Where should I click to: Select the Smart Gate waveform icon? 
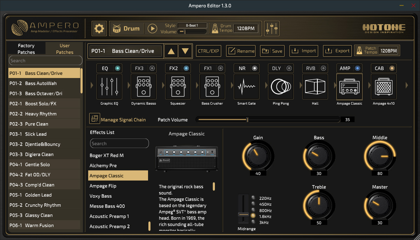tap(247, 86)
